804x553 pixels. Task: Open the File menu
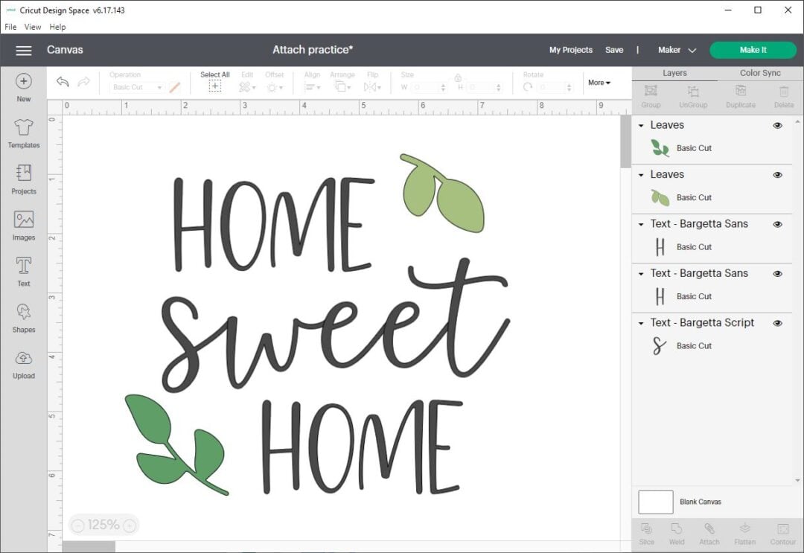pos(10,27)
